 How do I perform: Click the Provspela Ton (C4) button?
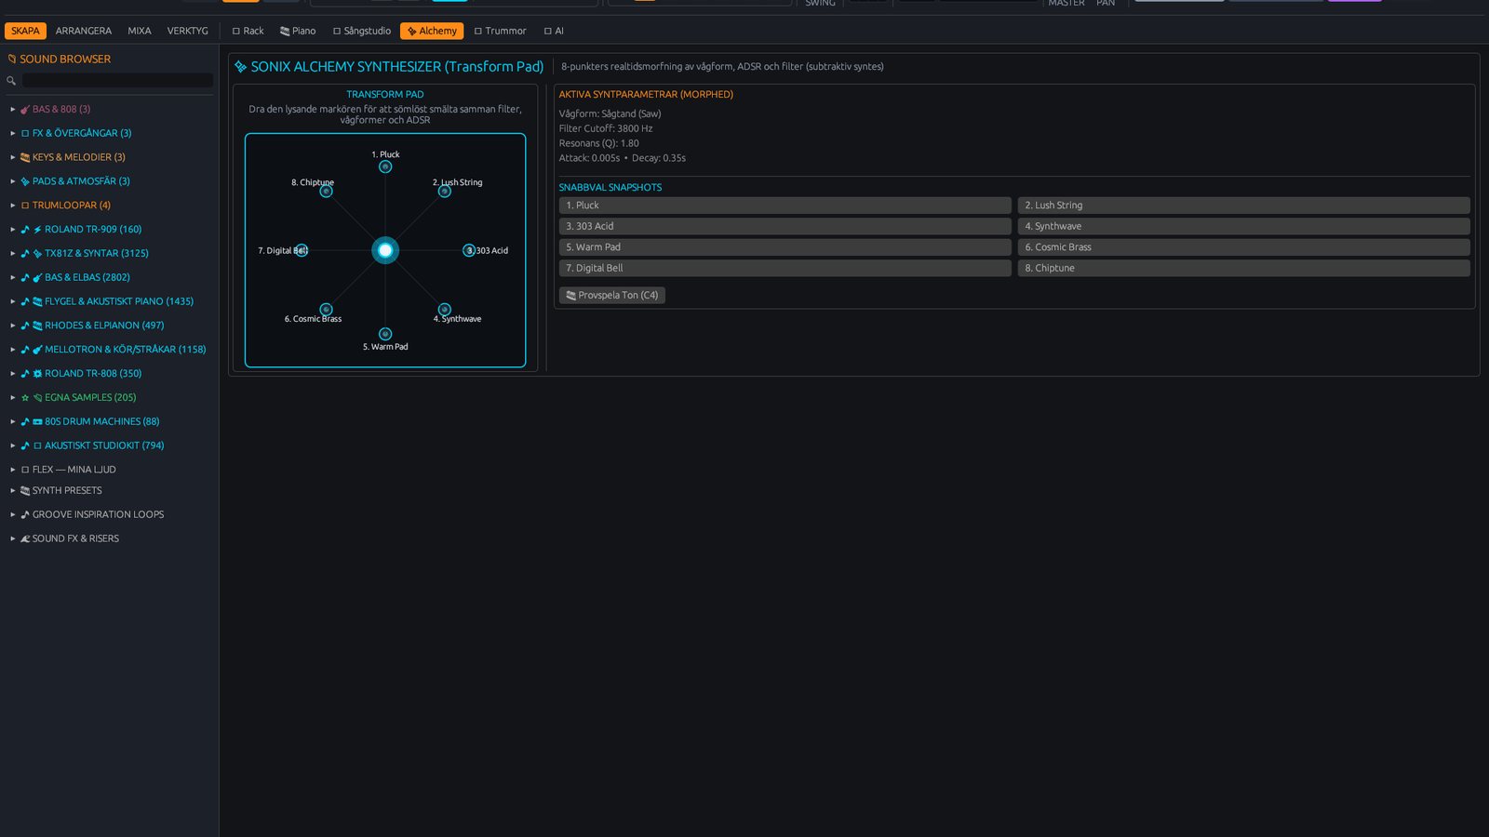tap(611, 295)
